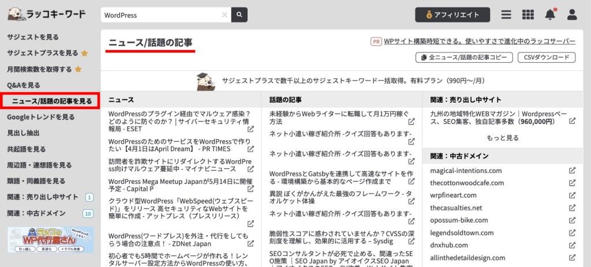Open external link for マイナビニュース article

(250, 169)
